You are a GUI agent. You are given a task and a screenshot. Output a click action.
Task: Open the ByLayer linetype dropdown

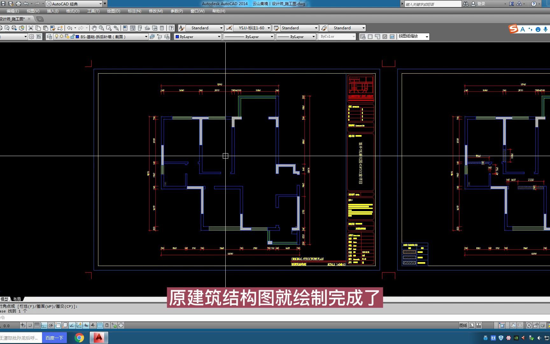pyautogui.click(x=249, y=37)
